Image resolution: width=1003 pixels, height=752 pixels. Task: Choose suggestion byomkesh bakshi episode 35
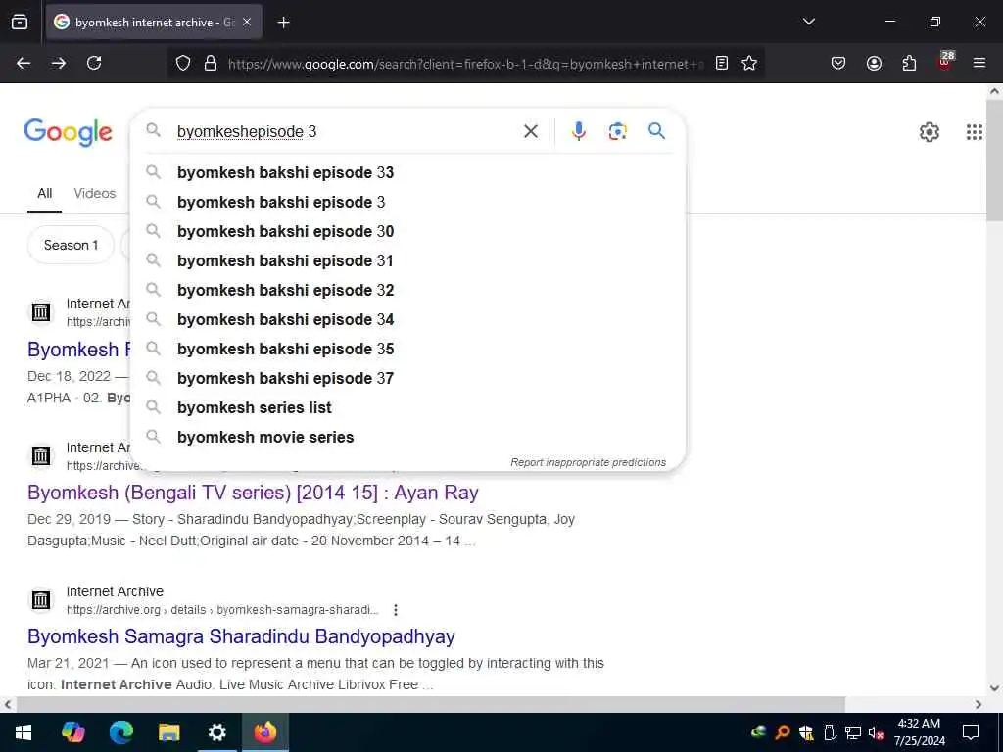click(408, 350)
